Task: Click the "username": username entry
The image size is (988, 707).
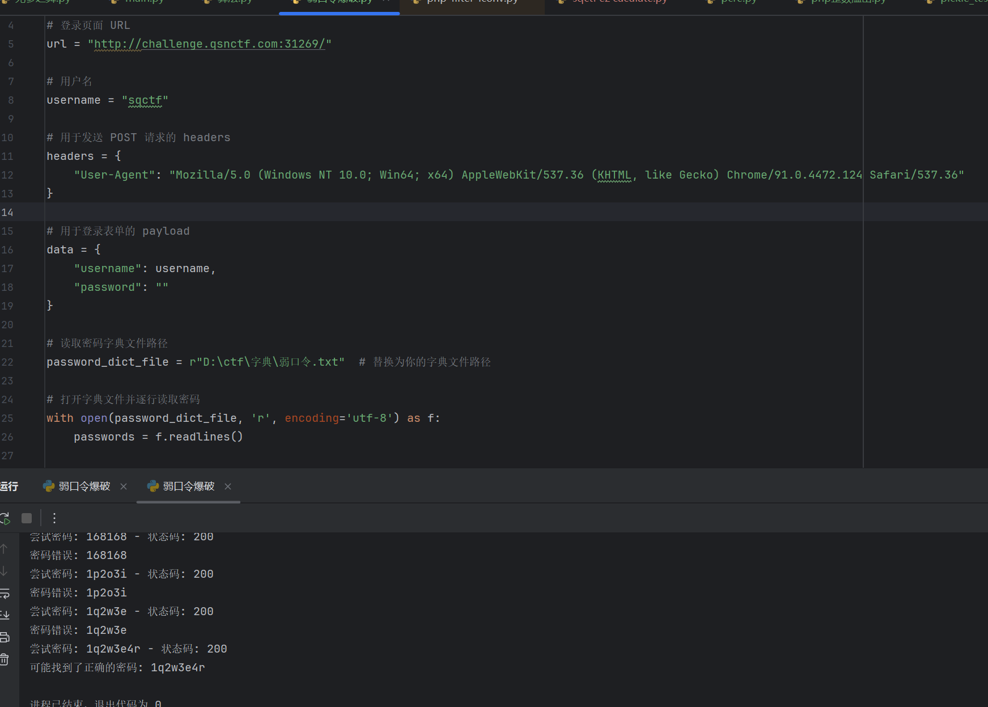Action: 145,268
